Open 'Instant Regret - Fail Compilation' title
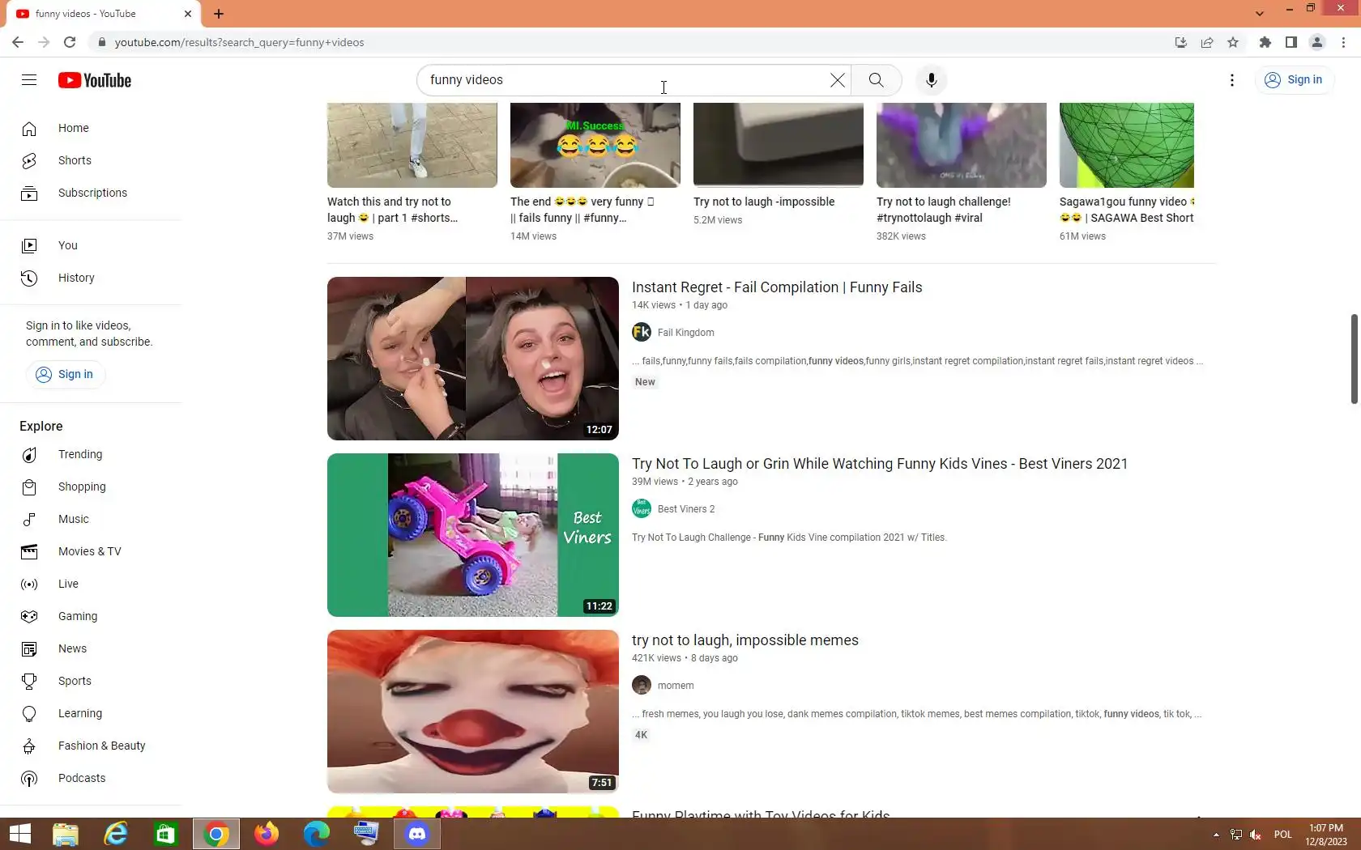Screen dimensions: 1361x850 (x=777, y=287)
